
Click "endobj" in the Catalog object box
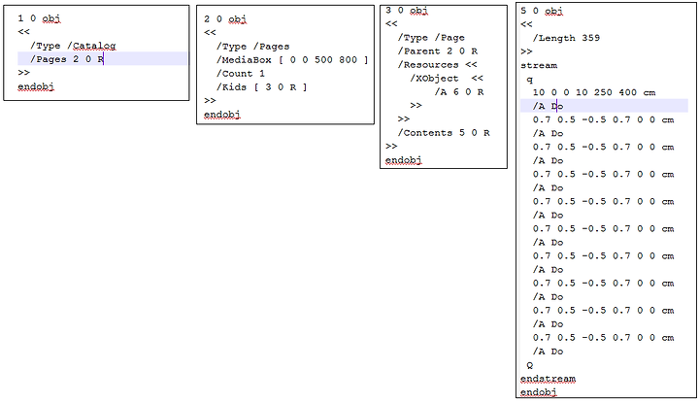pyautogui.click(x=36, y=86)
